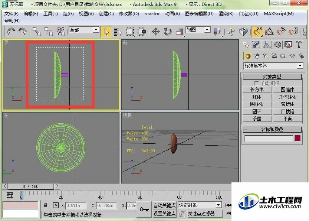The height and width of the screenshot is (221, 309).
Task: Select the Cameras category icon
Action: click(275, 56)
